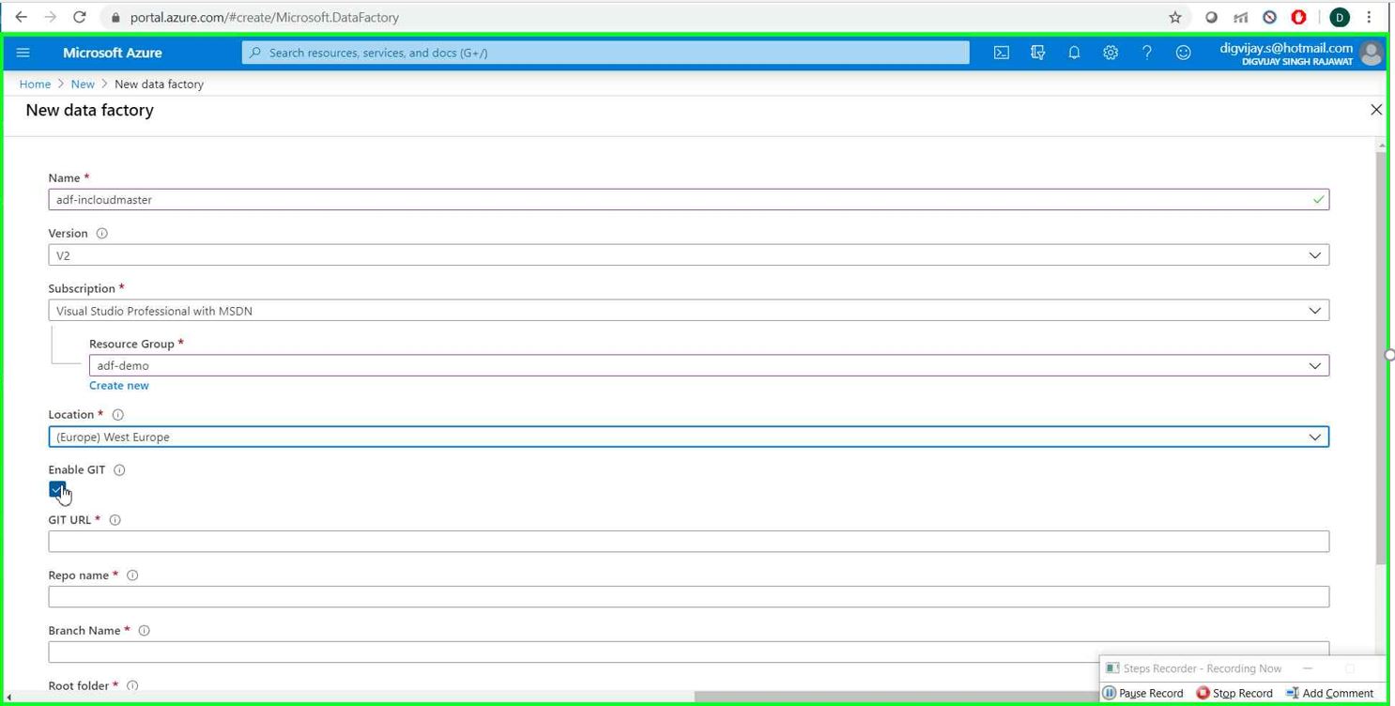The image size is (1395, 706).
Task: Show info for Root folder field
Action: point(132,685)
